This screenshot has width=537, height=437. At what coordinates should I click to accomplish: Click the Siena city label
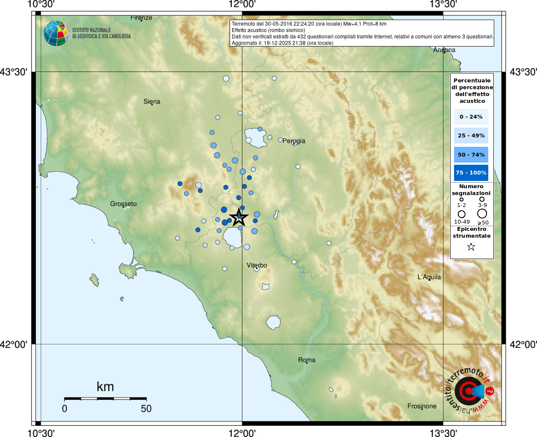152,102
